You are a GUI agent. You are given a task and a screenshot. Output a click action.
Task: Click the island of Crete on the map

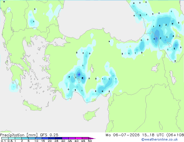32,106
